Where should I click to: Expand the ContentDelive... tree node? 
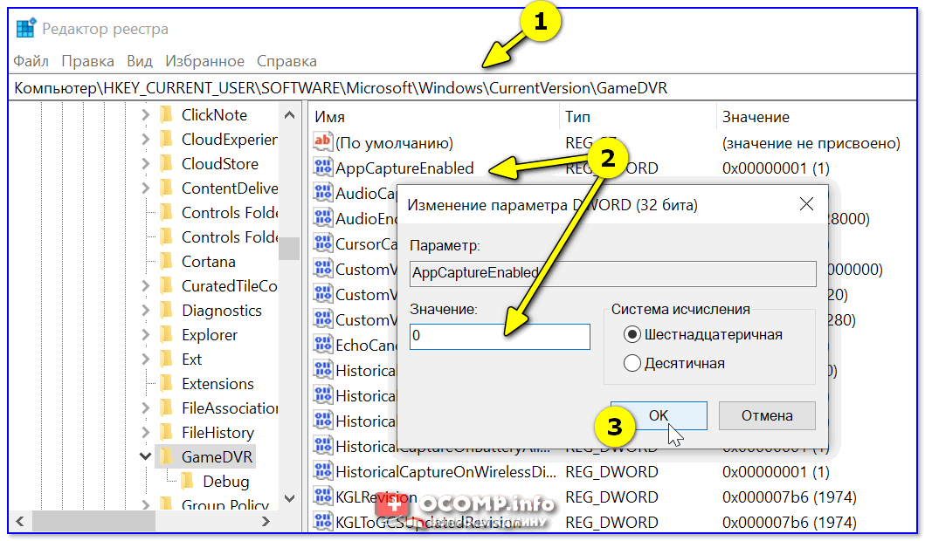145,188
